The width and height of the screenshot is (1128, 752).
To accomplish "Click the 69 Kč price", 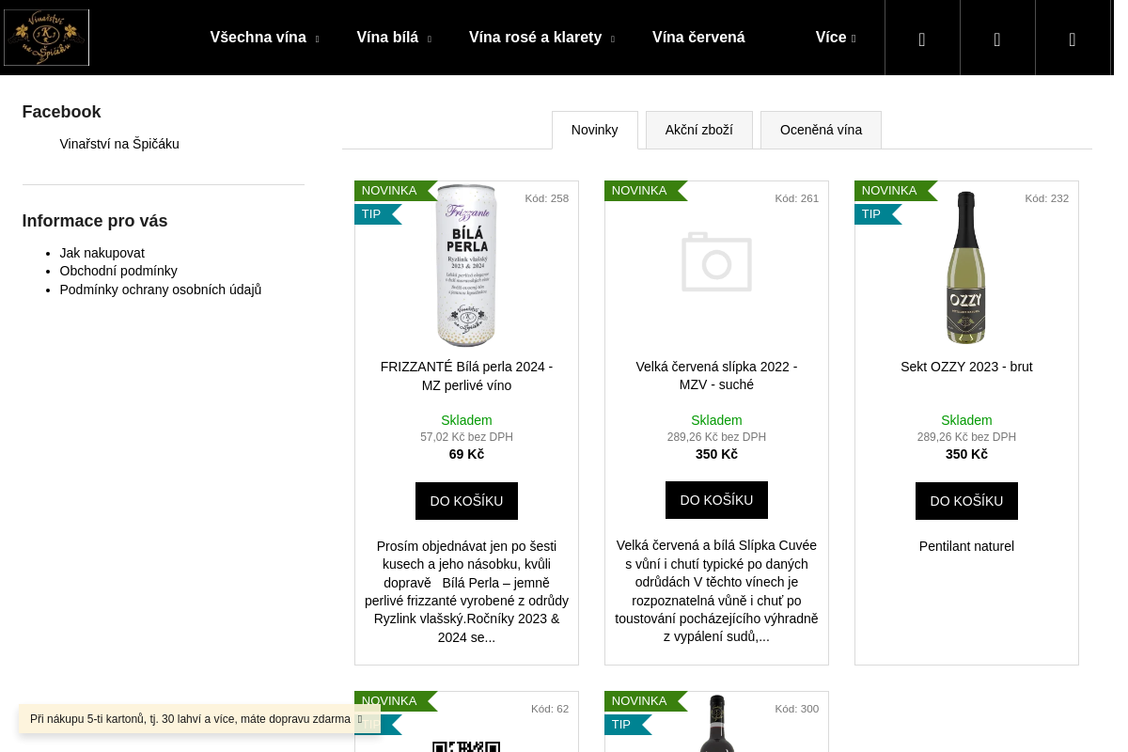I will pos(466,454).
